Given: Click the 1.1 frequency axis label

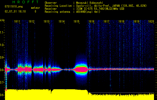Looking at the screenshot, I should [2, 32].
